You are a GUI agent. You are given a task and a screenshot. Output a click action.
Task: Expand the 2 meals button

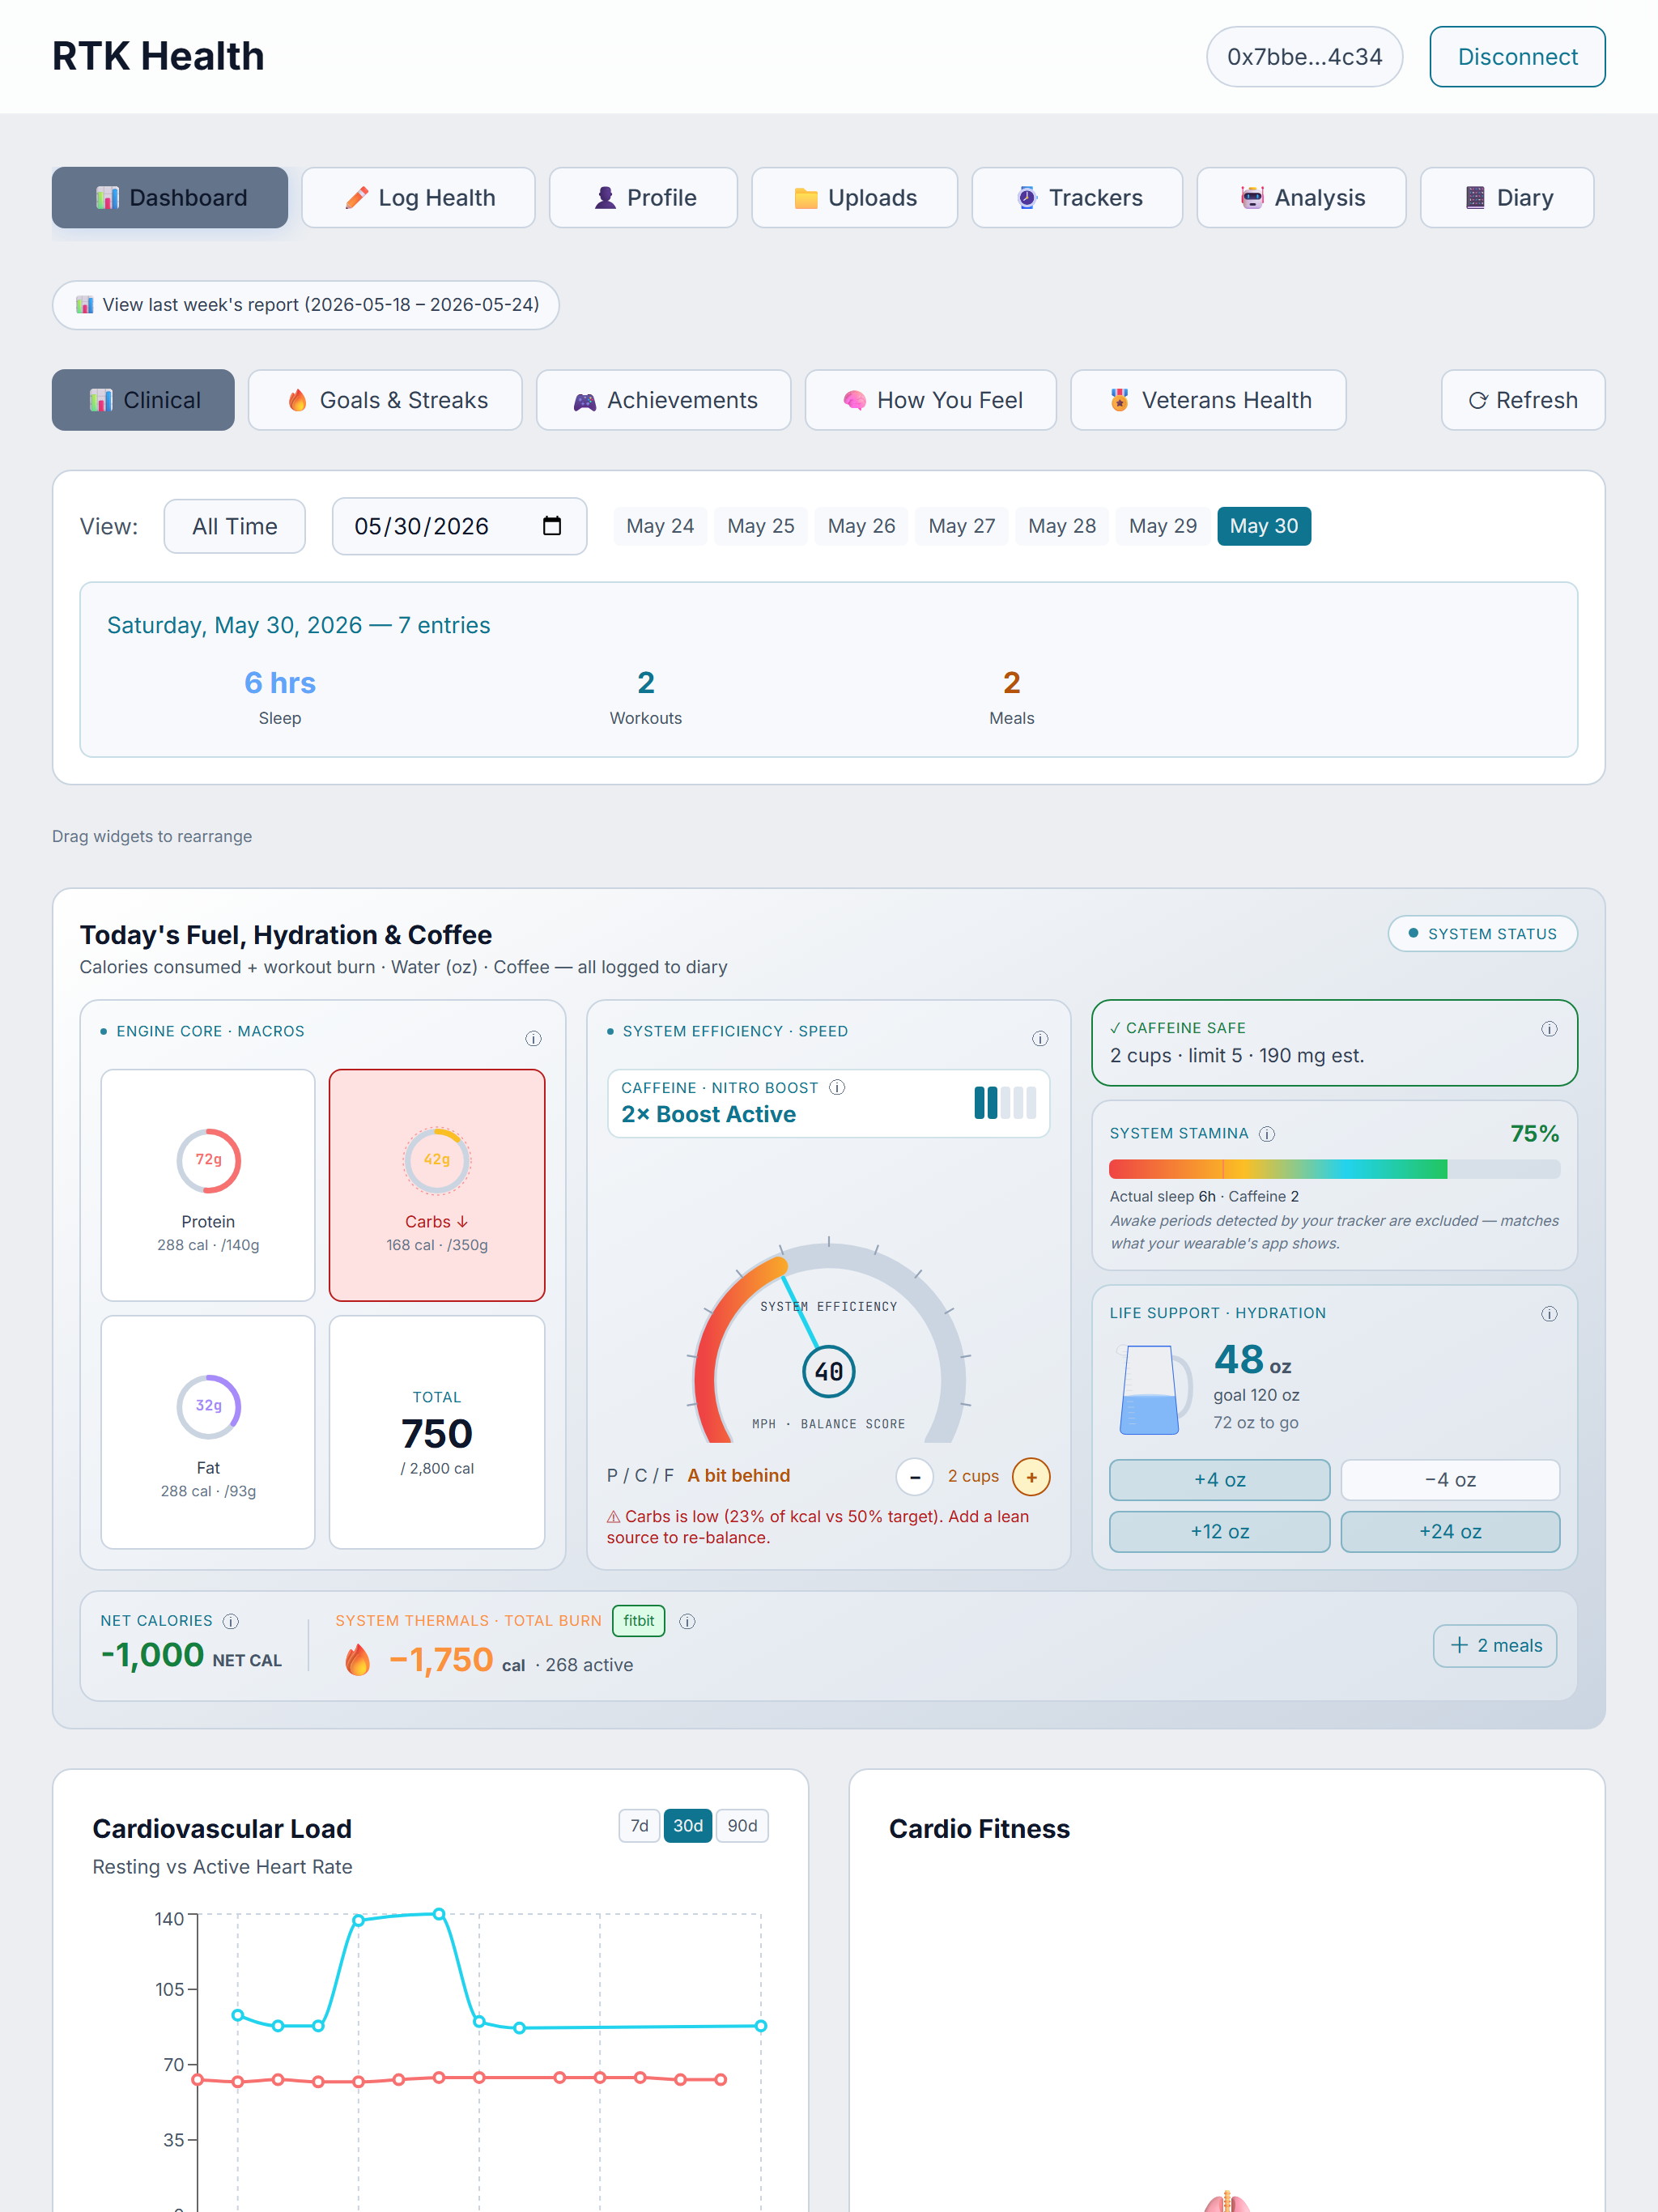click(1495, 1645)
